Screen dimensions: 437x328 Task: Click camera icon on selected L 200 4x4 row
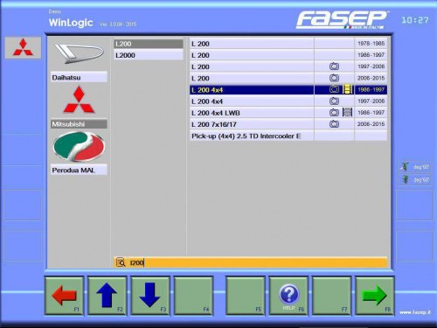(x=334, y=89)
